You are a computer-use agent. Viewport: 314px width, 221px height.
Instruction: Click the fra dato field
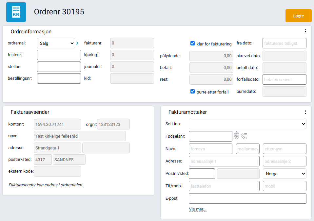284,43
